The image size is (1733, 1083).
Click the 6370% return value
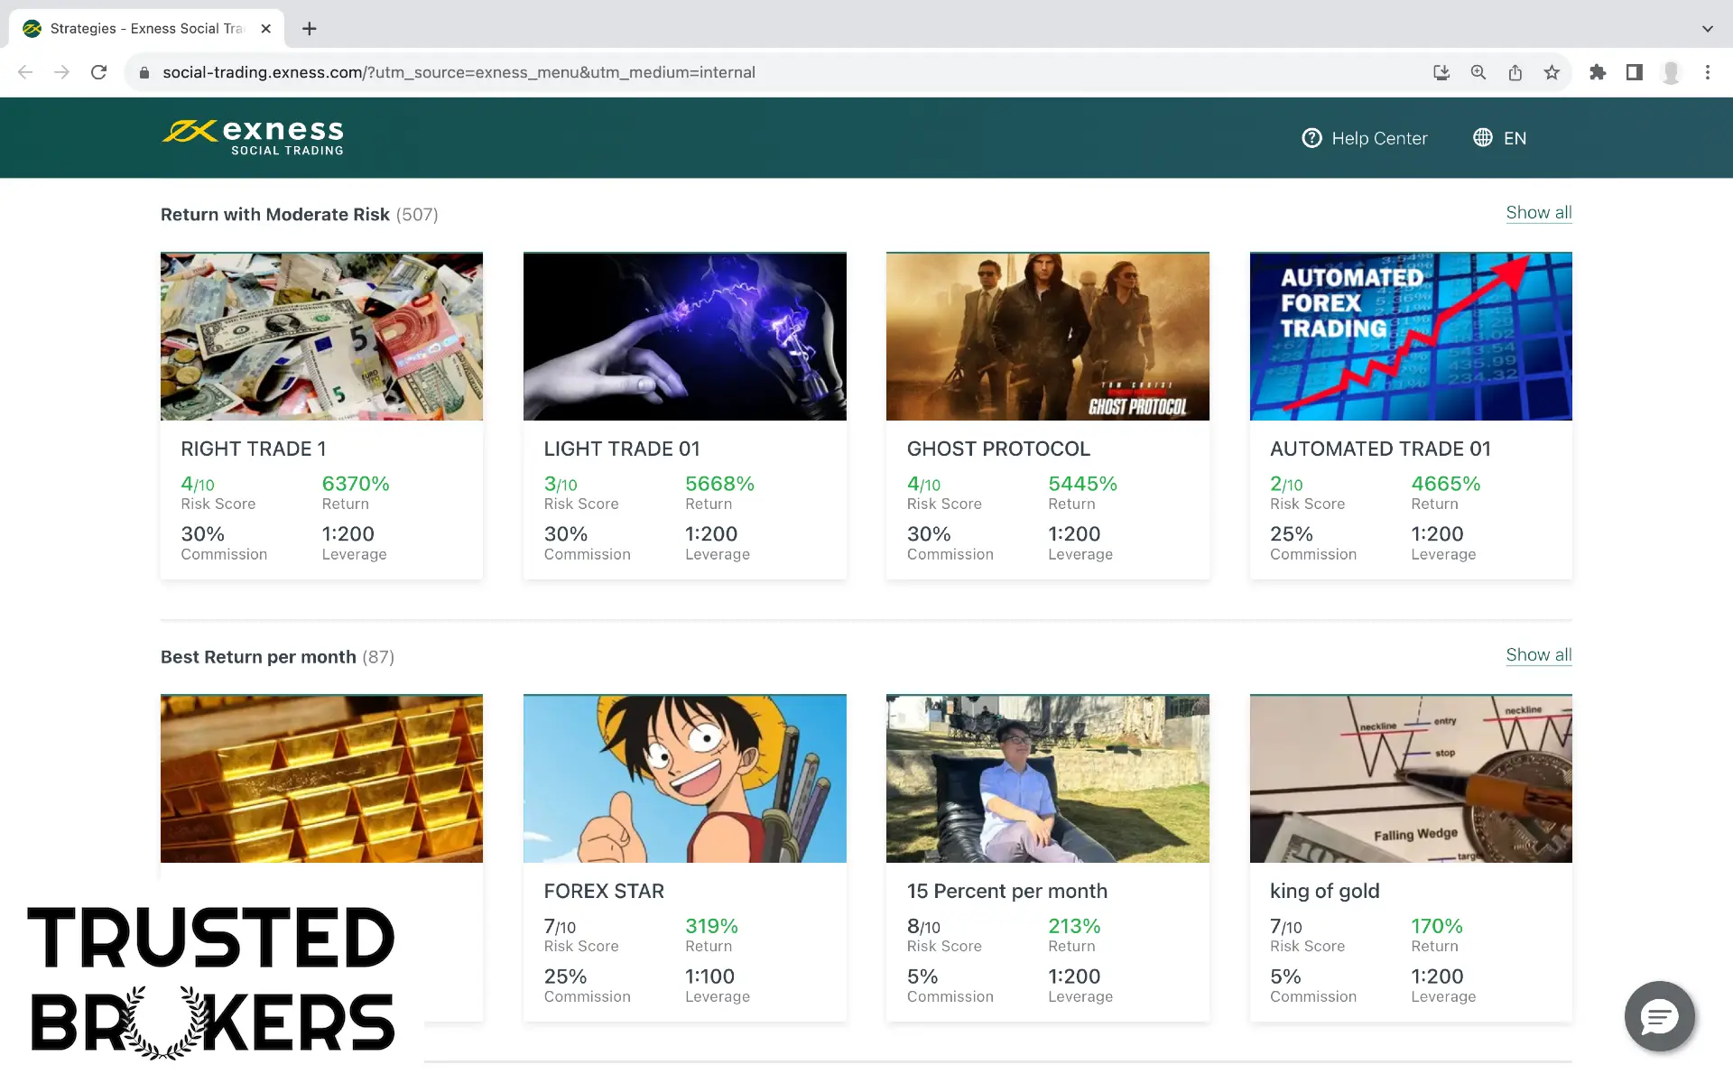point(356,484)
